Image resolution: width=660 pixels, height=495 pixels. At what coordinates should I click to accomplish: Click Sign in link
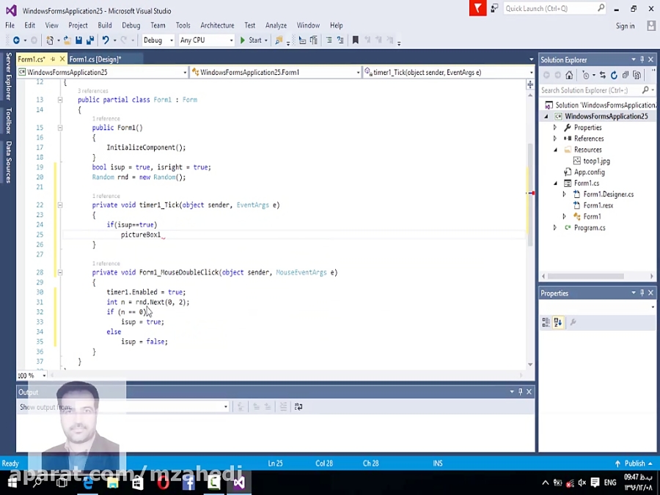(625, 26)
